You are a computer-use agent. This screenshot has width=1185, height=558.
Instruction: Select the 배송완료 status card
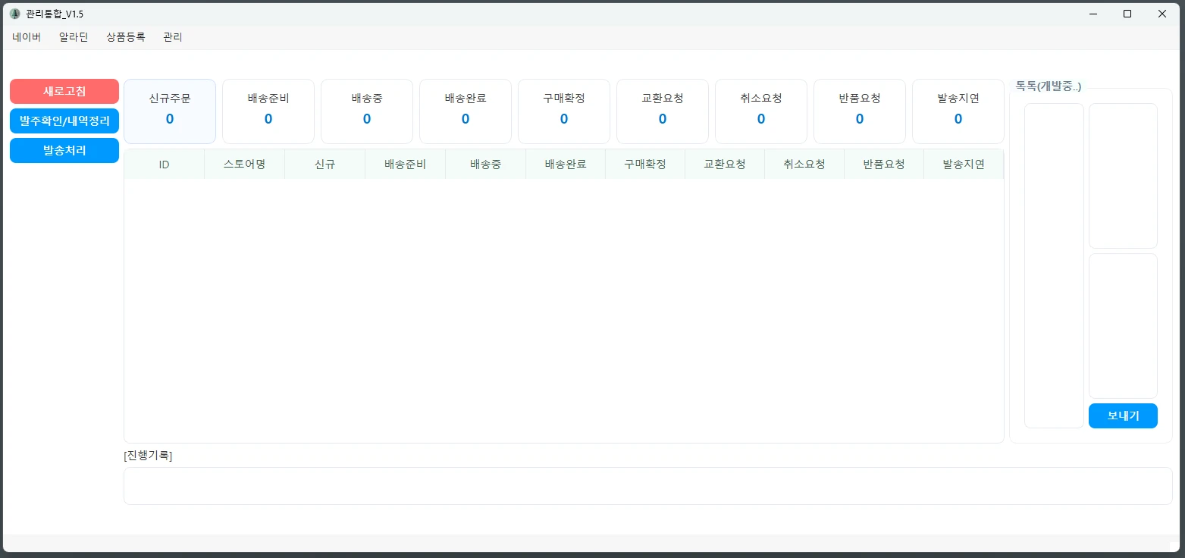pos(466,111)
